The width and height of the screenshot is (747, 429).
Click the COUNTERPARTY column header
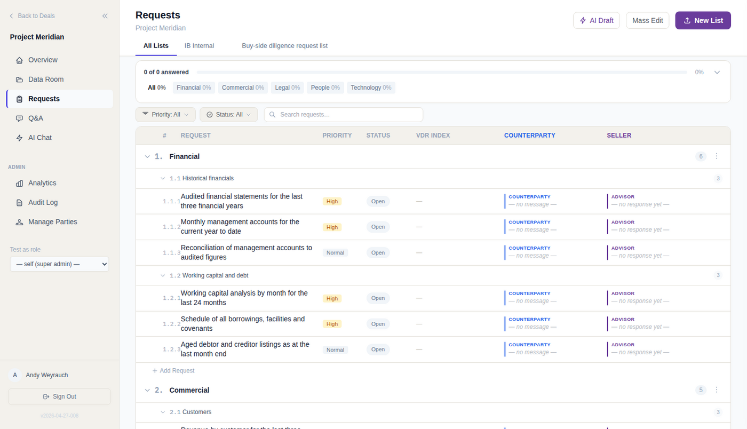(529, 136)
